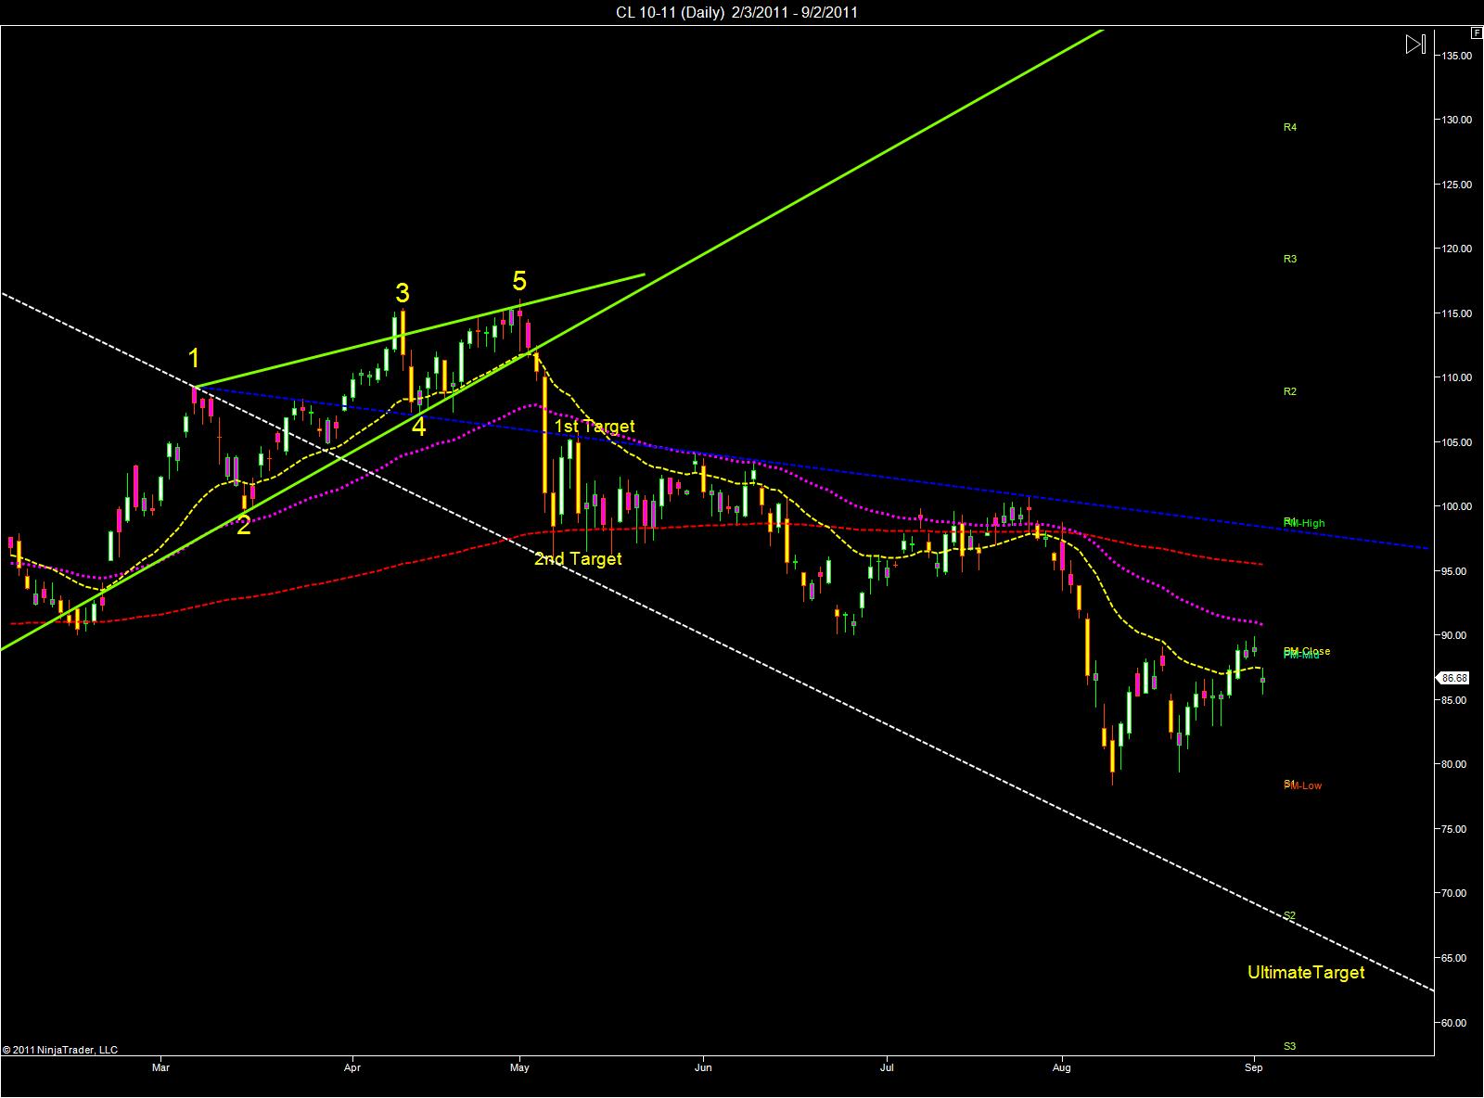Click the small boxed F icon

[x=1476, y=32]
